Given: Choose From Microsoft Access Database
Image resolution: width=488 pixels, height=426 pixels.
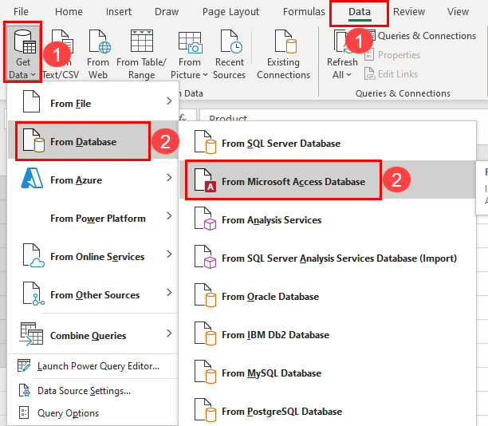Looking at the screenshot, I should (x=328, y=180).
